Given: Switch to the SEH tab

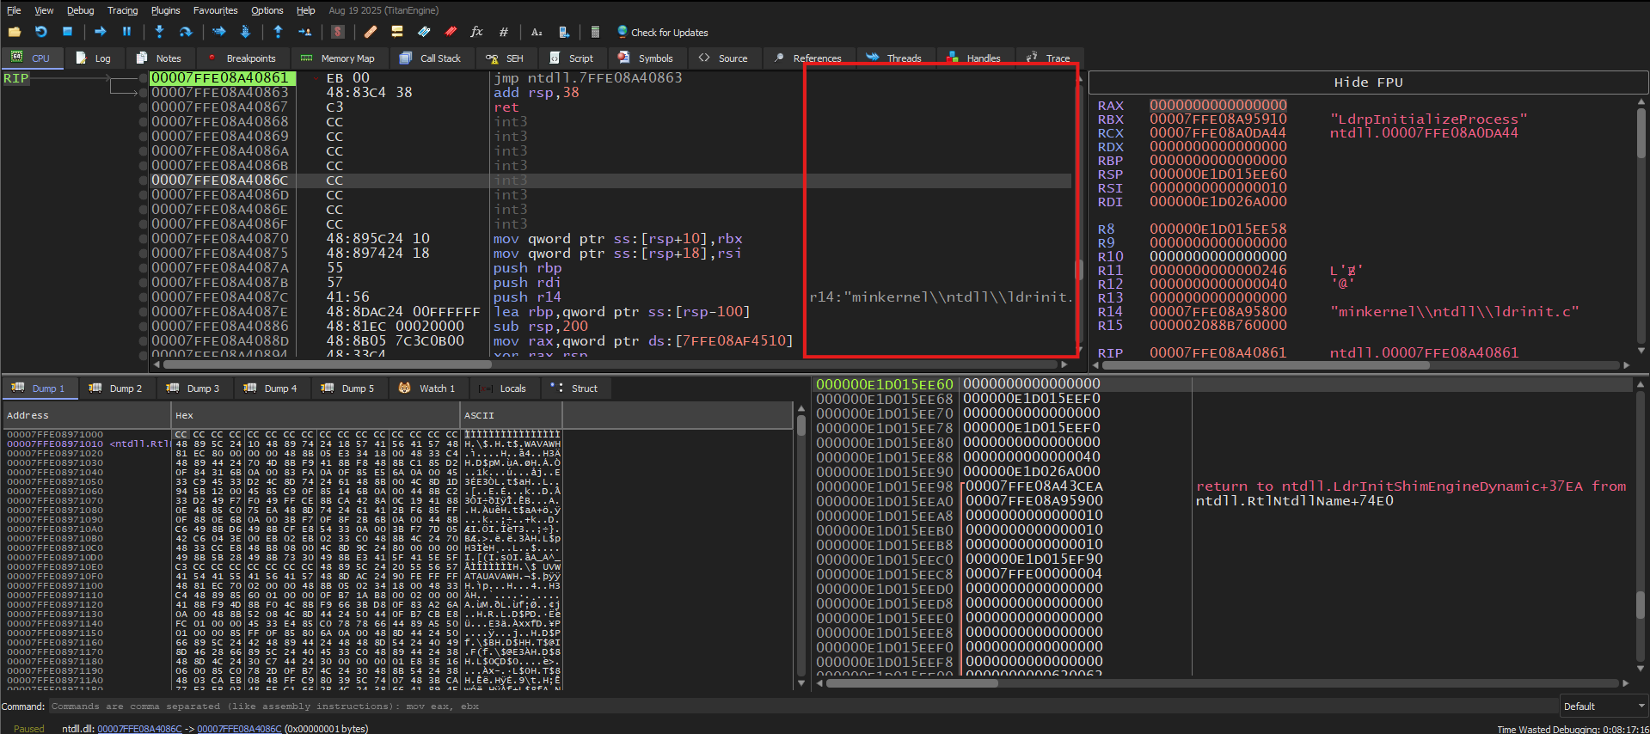Looking at the screenshot, I should [505, 58].
